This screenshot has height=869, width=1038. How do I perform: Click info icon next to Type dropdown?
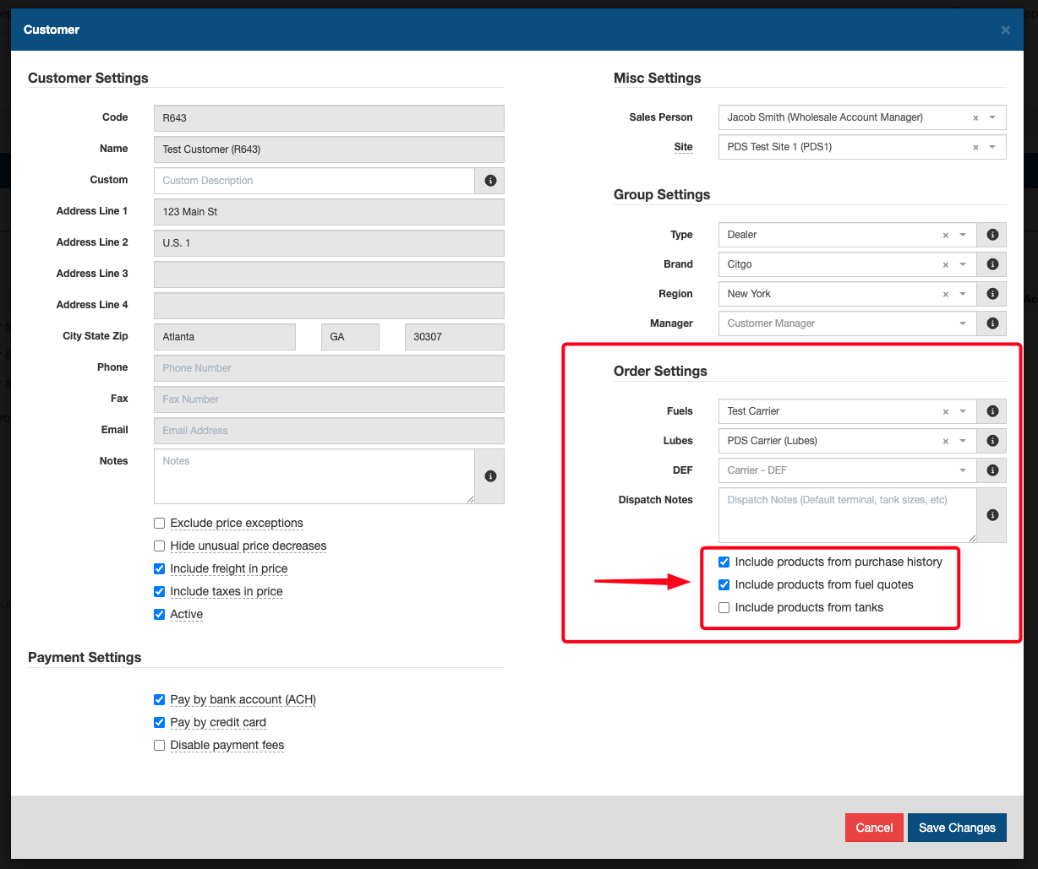pos(992,235)
